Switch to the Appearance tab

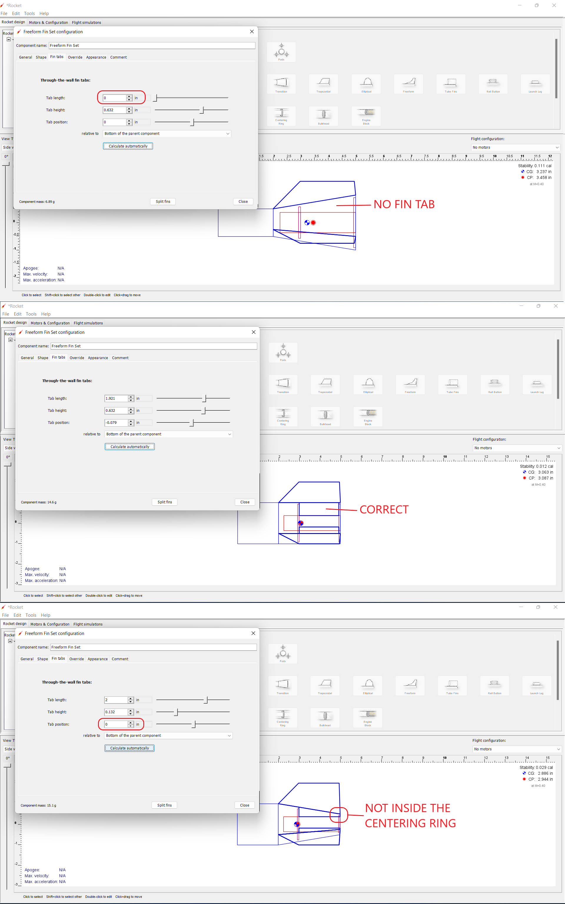[96, 57]
